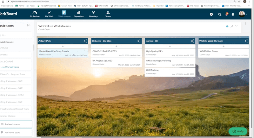Open Cross Functional Project Team board

click(16, 109)
